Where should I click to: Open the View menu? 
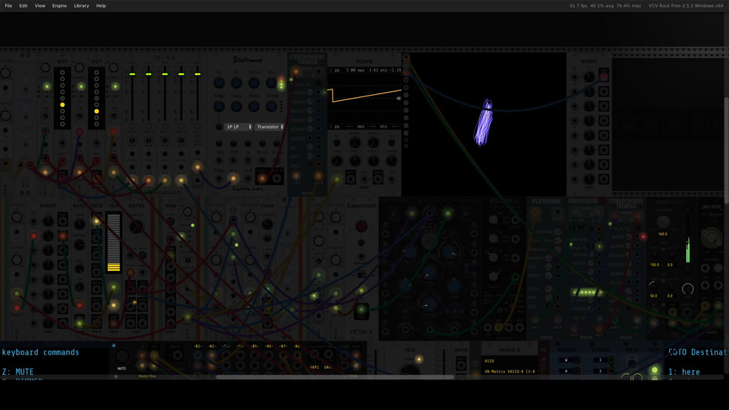(x=40, y=5)
